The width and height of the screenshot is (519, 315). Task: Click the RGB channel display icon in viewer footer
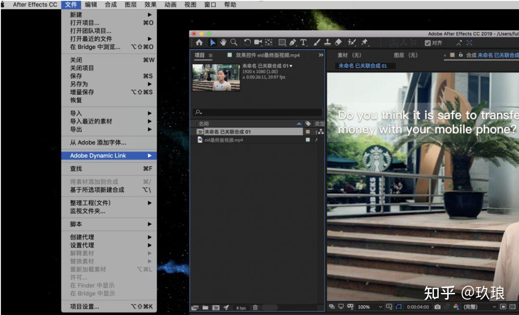pyautogui.click(x=456, y=307)
